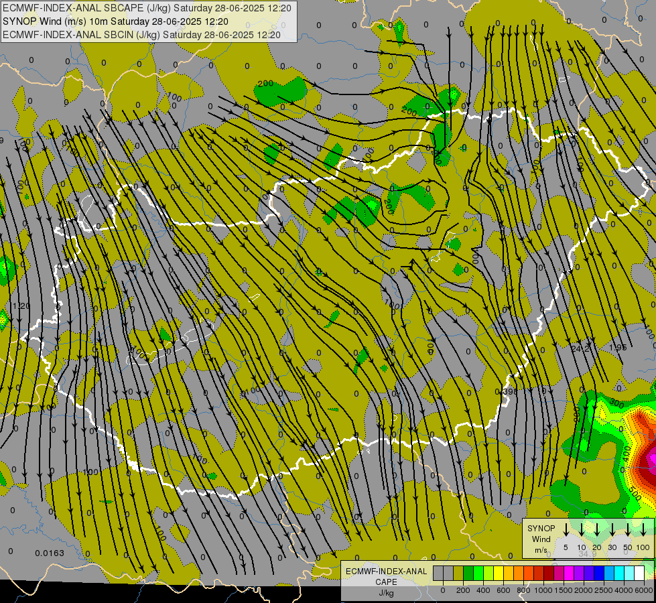
Task: Click the 200 tick label on the CAPE scale
Action: tap(463, 590)
